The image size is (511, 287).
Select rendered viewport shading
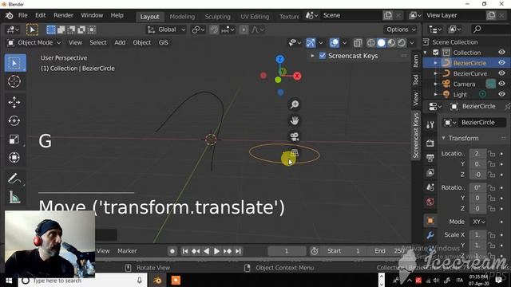pyautogui.click(x=402, y=42)
